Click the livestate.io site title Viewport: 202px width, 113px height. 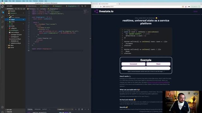[x=106, y=11]
